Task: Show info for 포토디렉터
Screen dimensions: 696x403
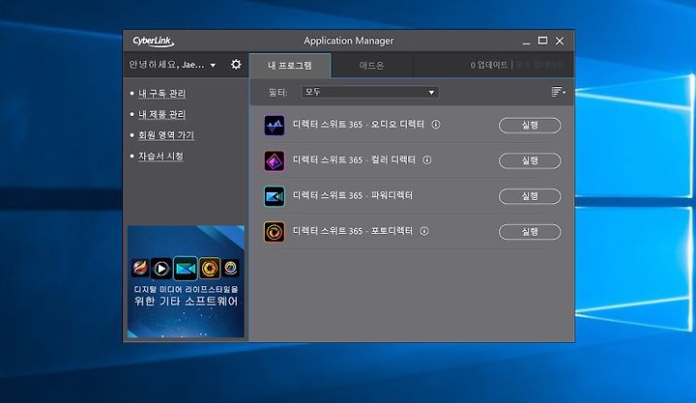Action: (424, 231)
